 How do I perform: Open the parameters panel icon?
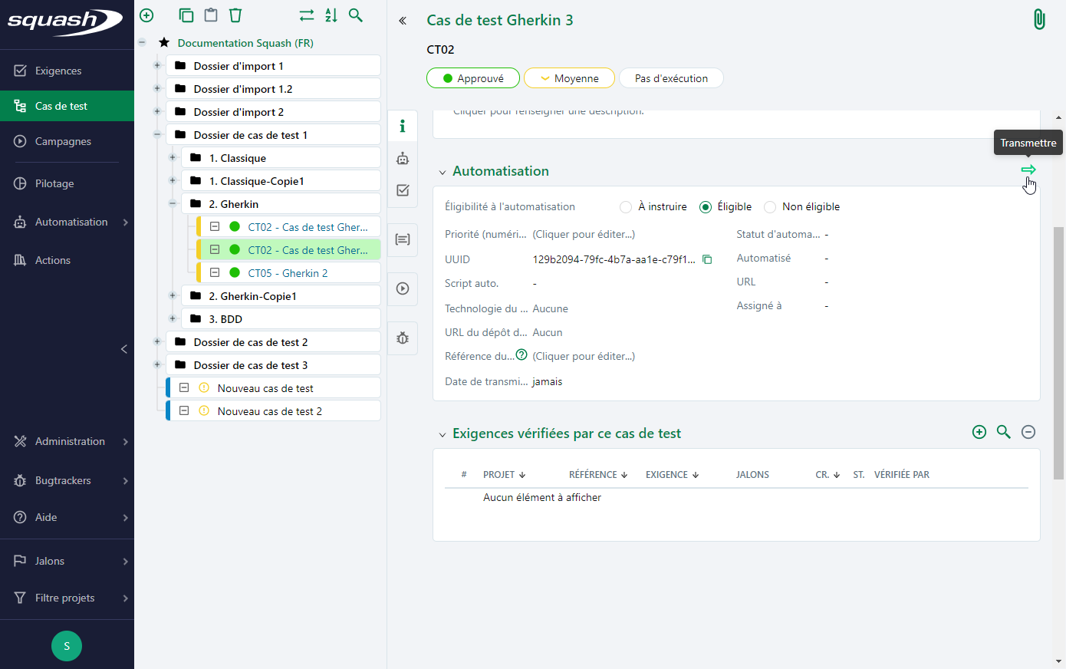[403, 240]
